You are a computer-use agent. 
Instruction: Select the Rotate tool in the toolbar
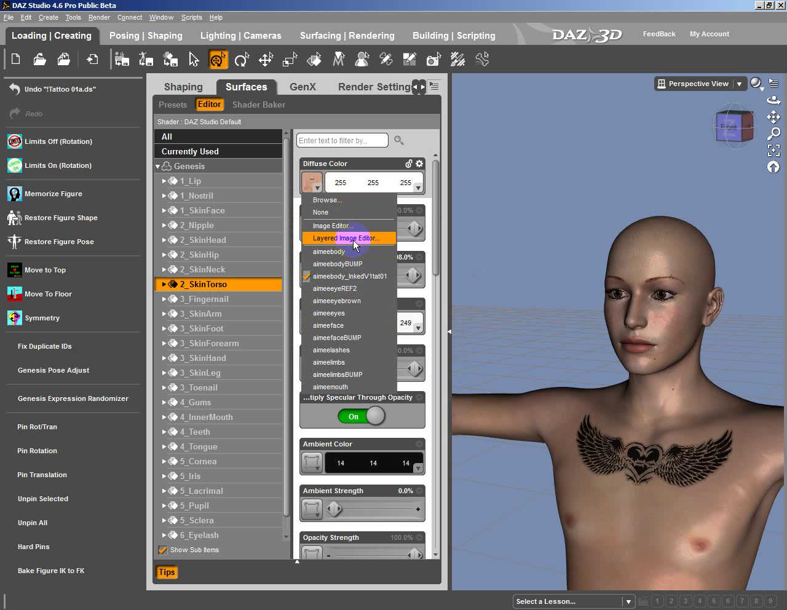(x=242, y=60)
